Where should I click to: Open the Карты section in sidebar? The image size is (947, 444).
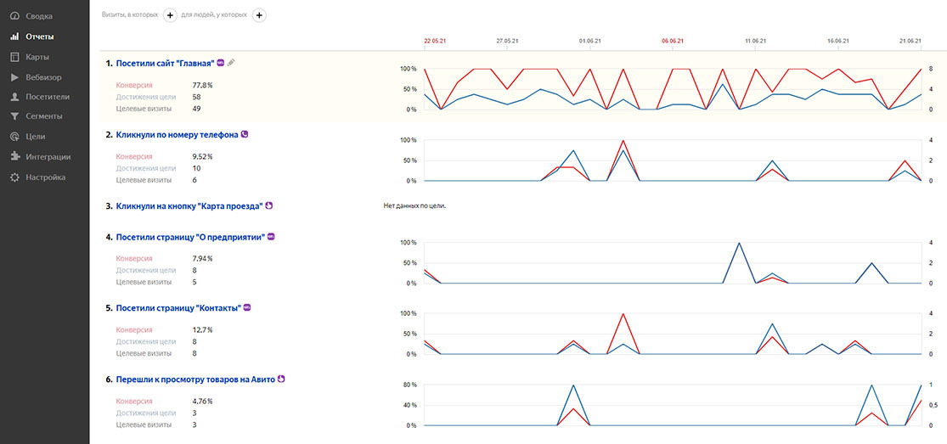click(37, 57)
